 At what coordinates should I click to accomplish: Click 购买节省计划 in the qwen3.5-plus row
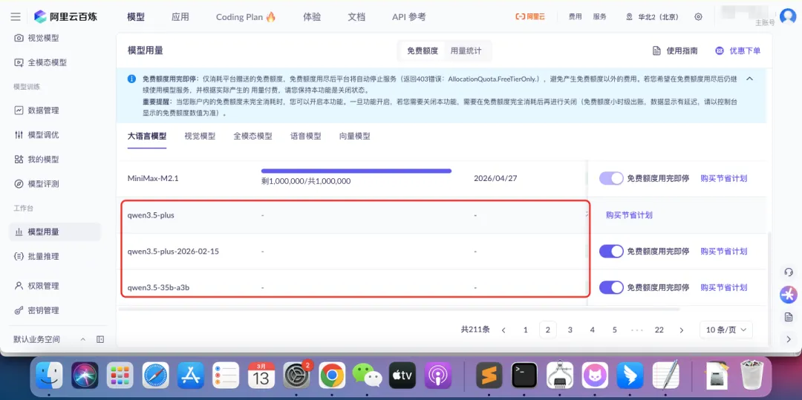[629, 215]
